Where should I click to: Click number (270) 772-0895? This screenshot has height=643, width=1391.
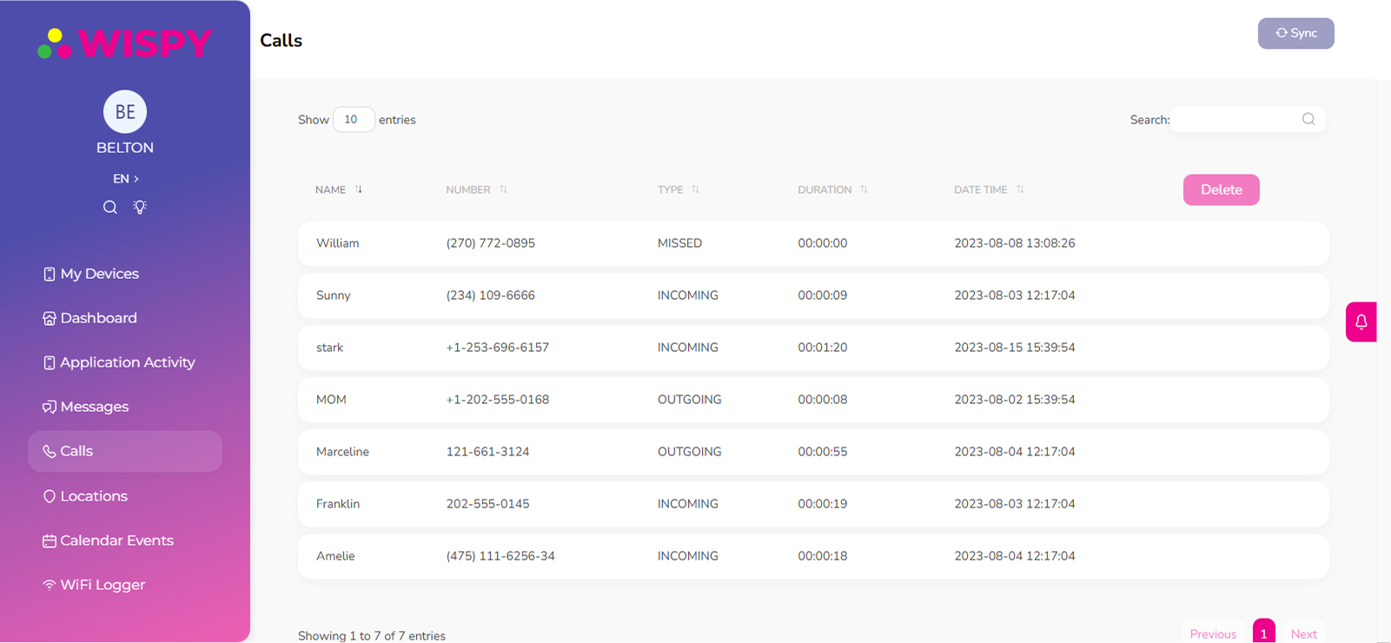[491, 243]
